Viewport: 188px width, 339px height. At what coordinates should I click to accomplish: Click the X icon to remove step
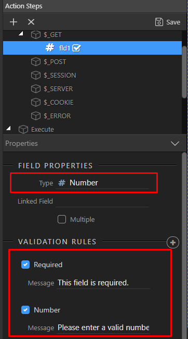[31, 22]
